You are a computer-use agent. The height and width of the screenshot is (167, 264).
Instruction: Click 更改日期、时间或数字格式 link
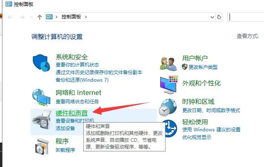(x=211, y=111)
